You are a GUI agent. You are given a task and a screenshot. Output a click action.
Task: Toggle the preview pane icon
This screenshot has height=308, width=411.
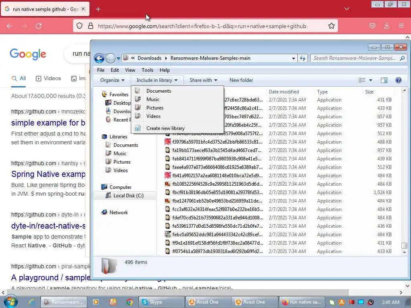pos(384,80)
